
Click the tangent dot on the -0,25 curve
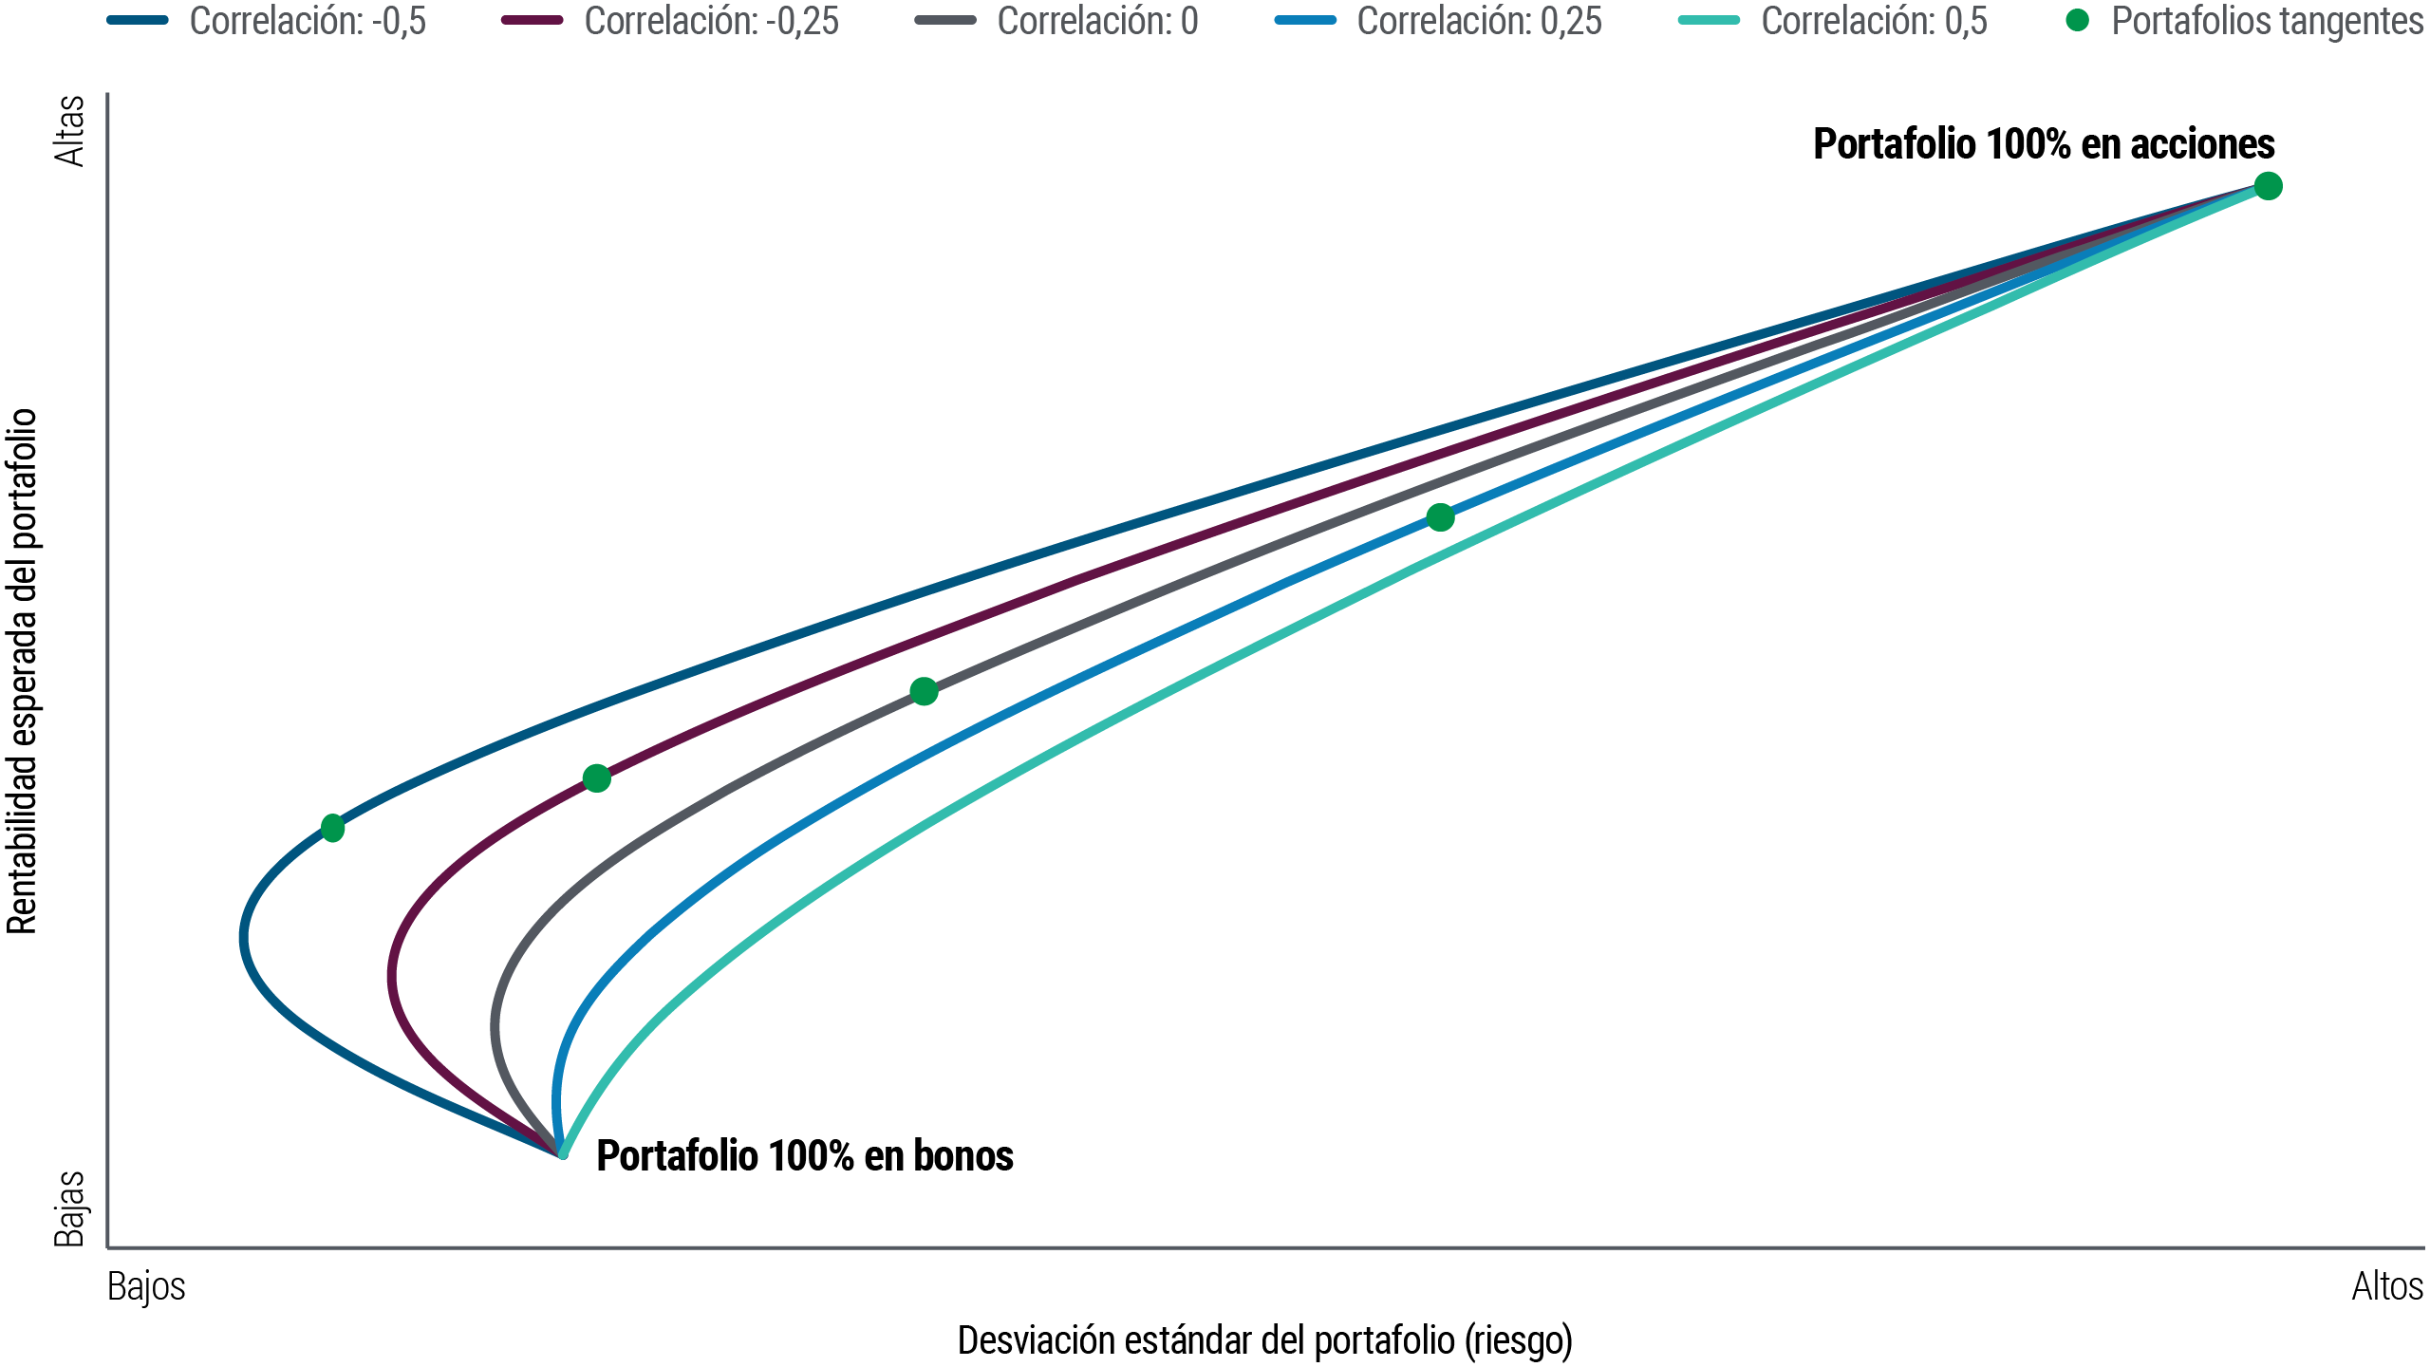tap(596, 778)
